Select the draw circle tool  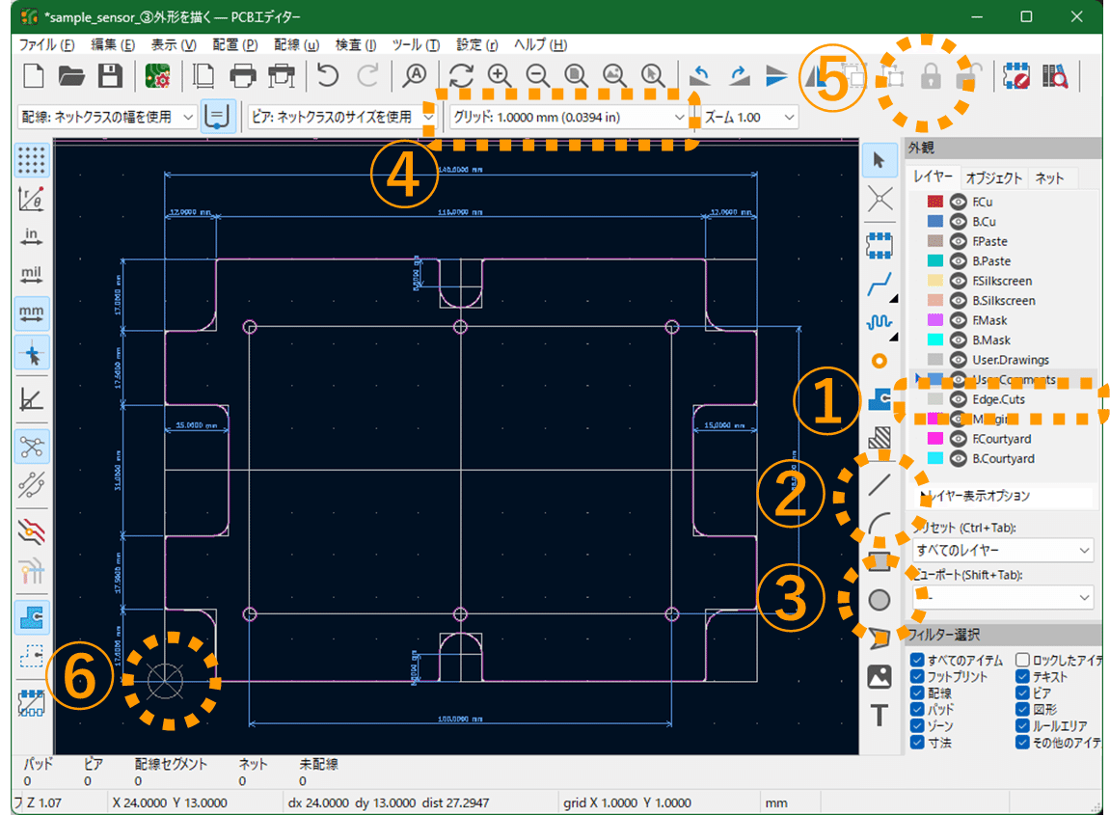coord(880,601)
